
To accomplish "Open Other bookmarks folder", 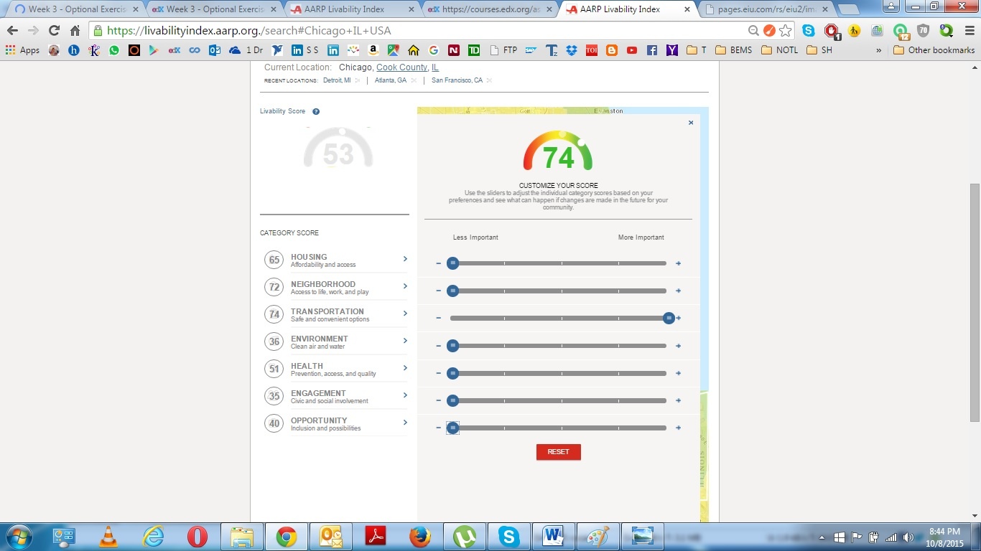I will click(x=934, y=50).
